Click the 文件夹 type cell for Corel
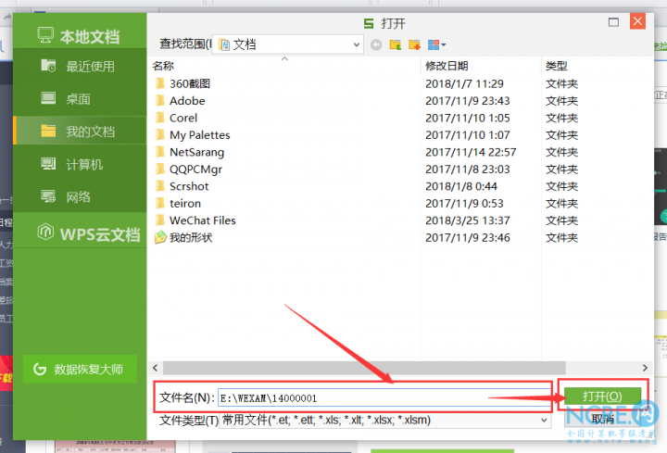Viewport: 667px width, 453px height. [x=561, y=118]
